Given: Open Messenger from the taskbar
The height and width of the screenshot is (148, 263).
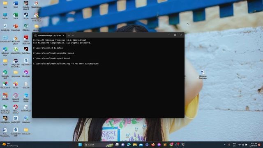Looking at the screenshot, I should coord(159,145).
